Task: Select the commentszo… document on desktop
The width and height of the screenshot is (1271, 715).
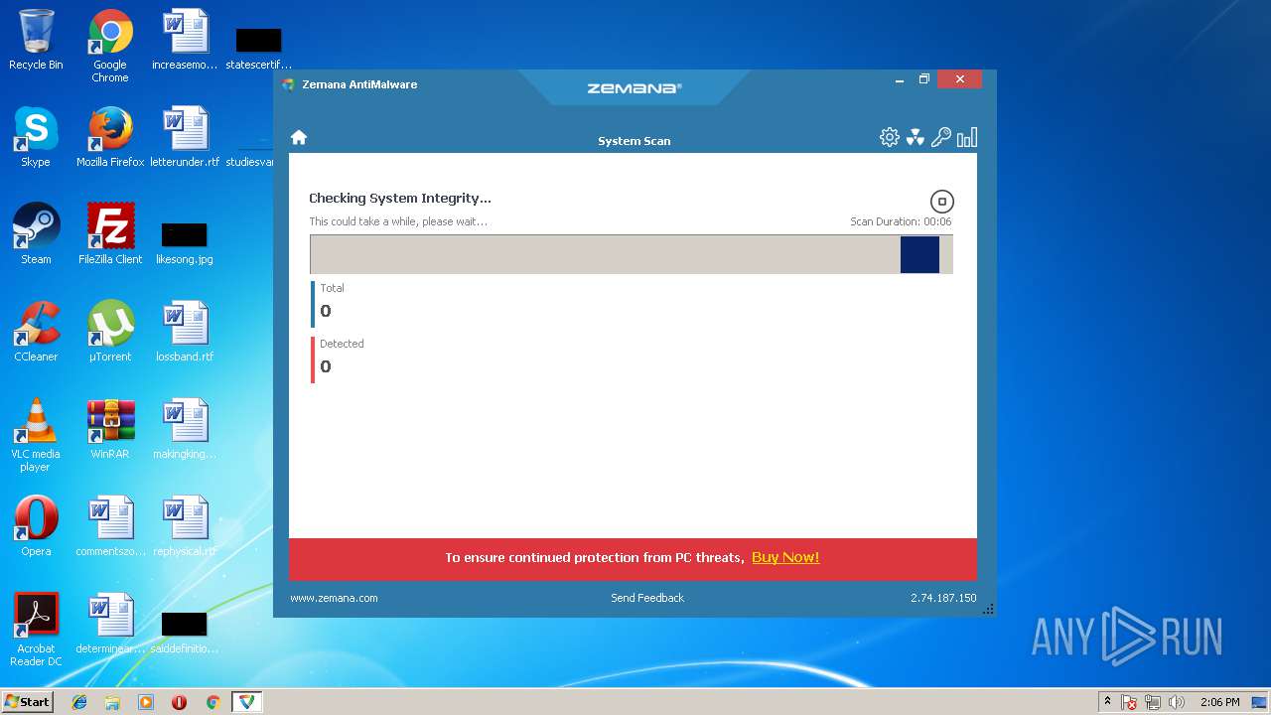Action: point(110,526)
